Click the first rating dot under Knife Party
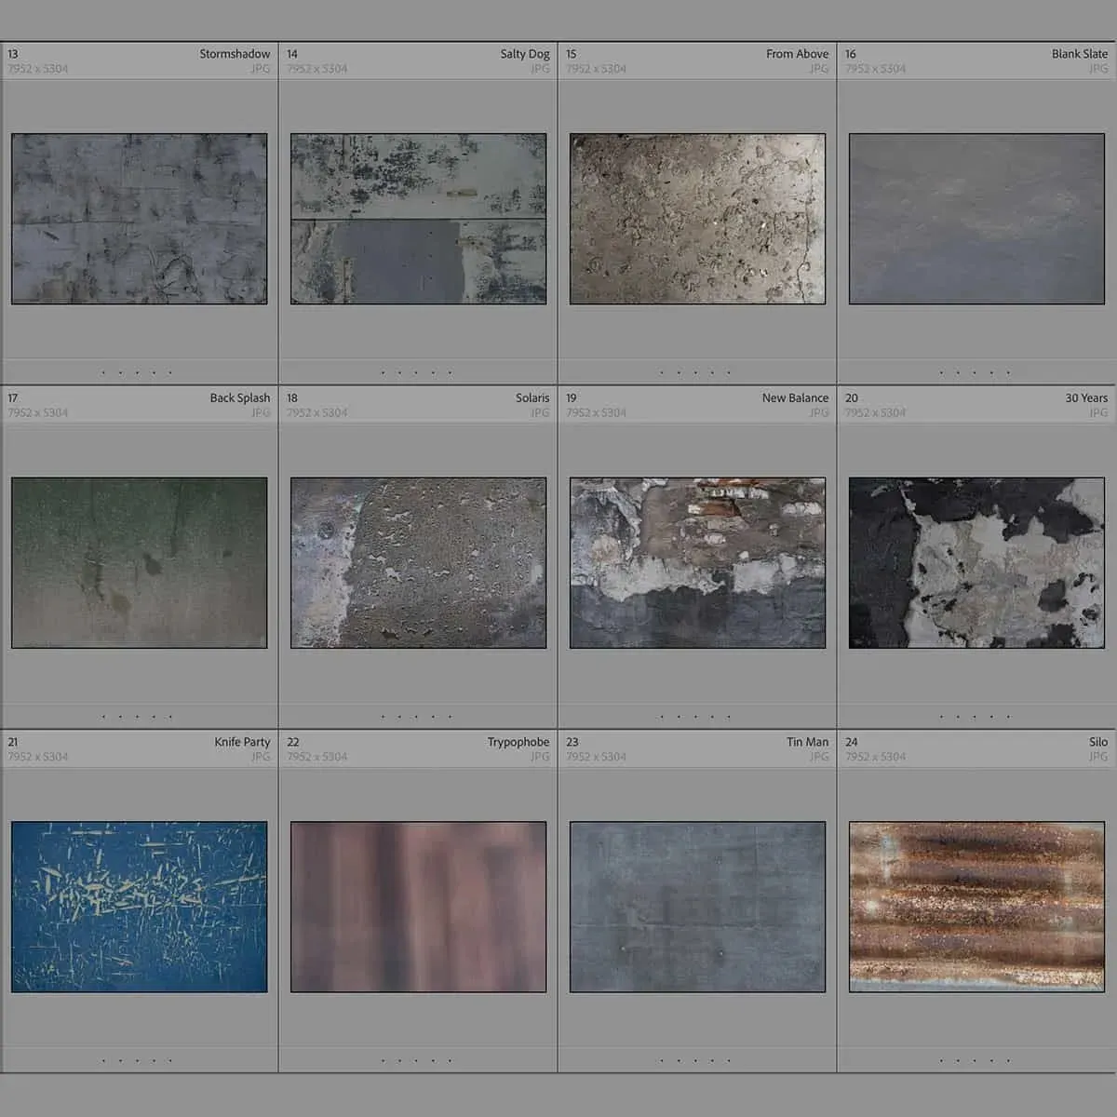 tap(103, 1060)
